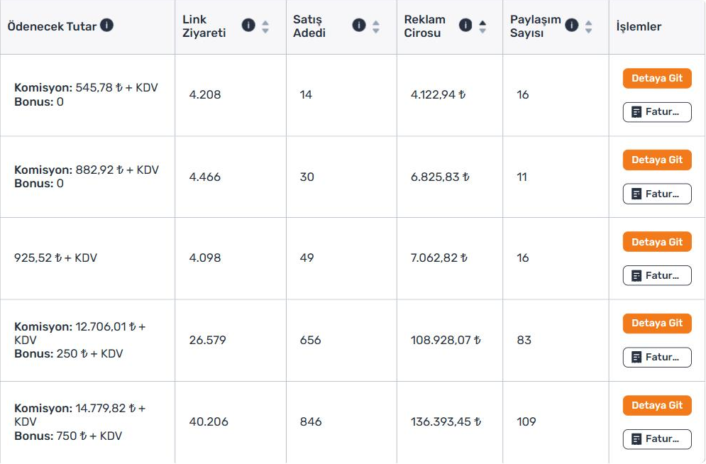This screenshot has height=464, width=706.
Task: Click info icon beside Link Ziyareti header
Action: pos(248,26)
